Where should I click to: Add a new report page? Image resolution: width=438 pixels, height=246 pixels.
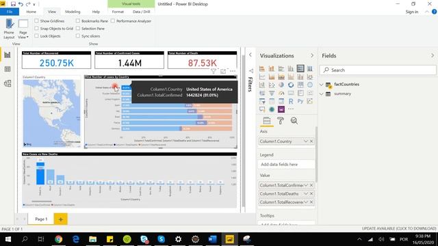(x=61, y=219)
